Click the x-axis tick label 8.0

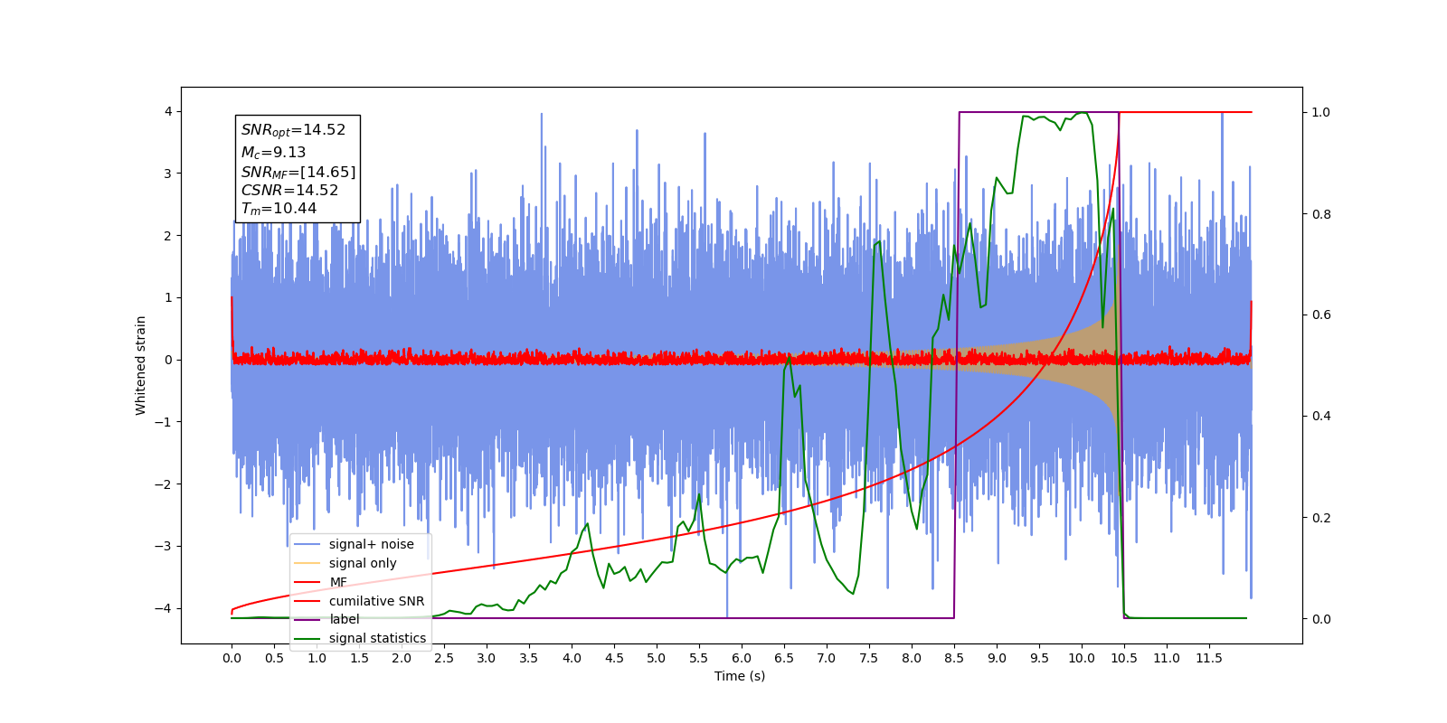[x=912, y=658]
